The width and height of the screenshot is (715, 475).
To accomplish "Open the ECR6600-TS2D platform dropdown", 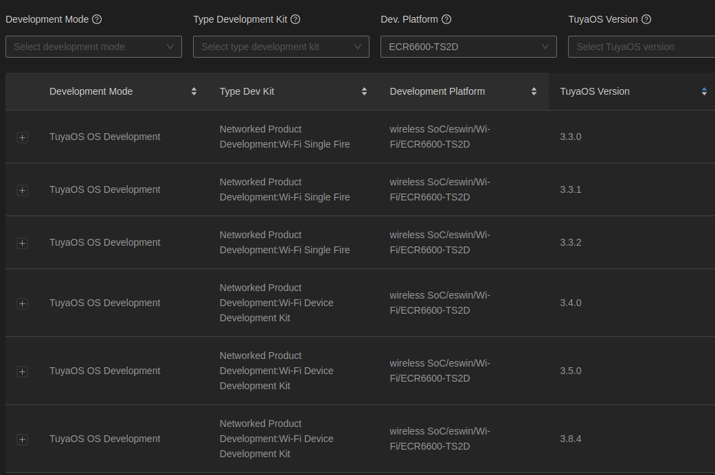I will coord(468,47).
